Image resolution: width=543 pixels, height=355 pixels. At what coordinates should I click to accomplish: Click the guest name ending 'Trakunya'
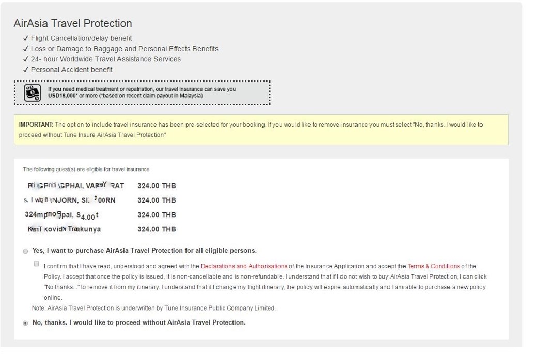tap(64, 229)
